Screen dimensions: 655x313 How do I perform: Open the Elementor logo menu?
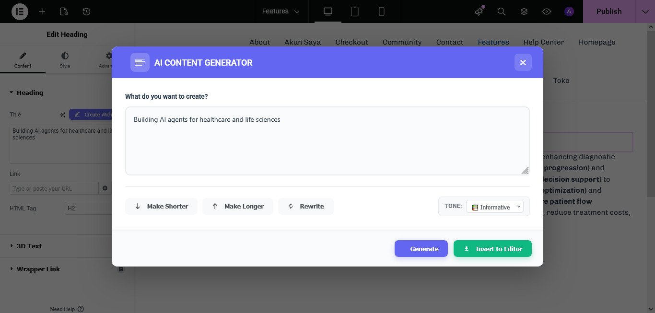click(20, 12)
